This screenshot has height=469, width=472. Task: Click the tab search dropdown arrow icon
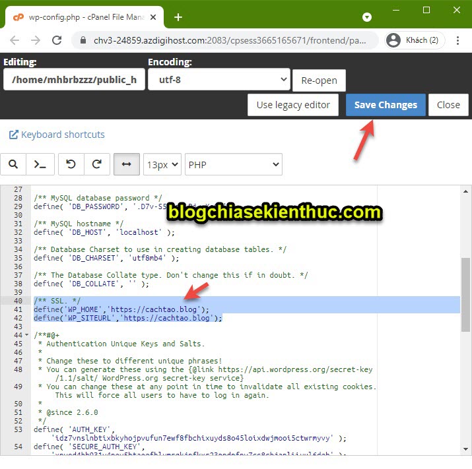pyautogui.click(x=367, y=17)
